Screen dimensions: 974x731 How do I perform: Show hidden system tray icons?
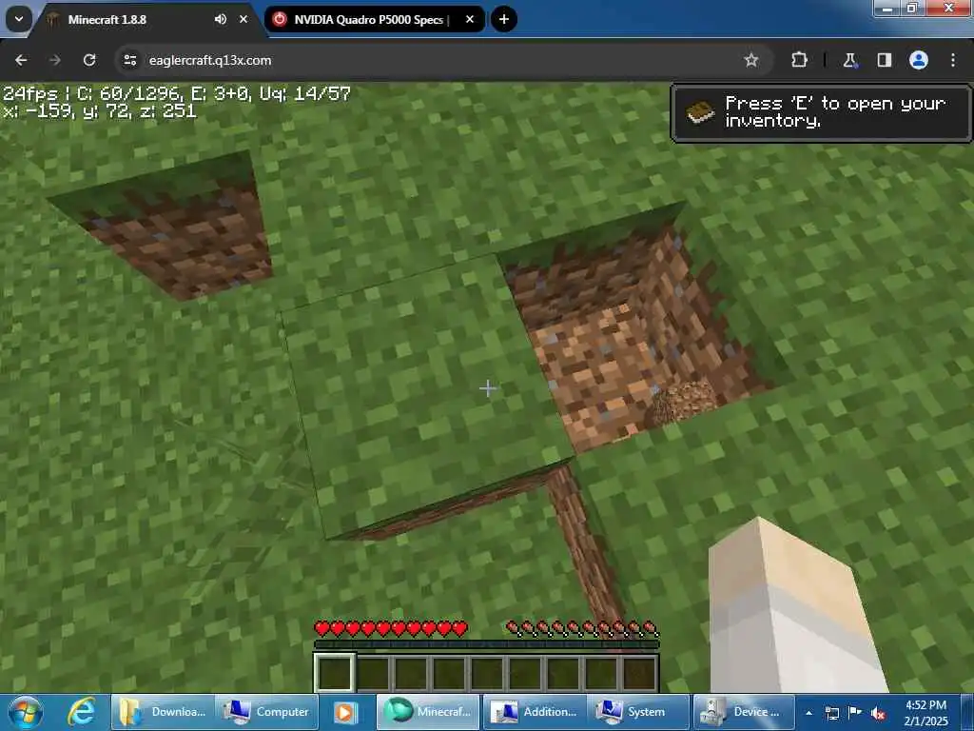click(808, 713)
